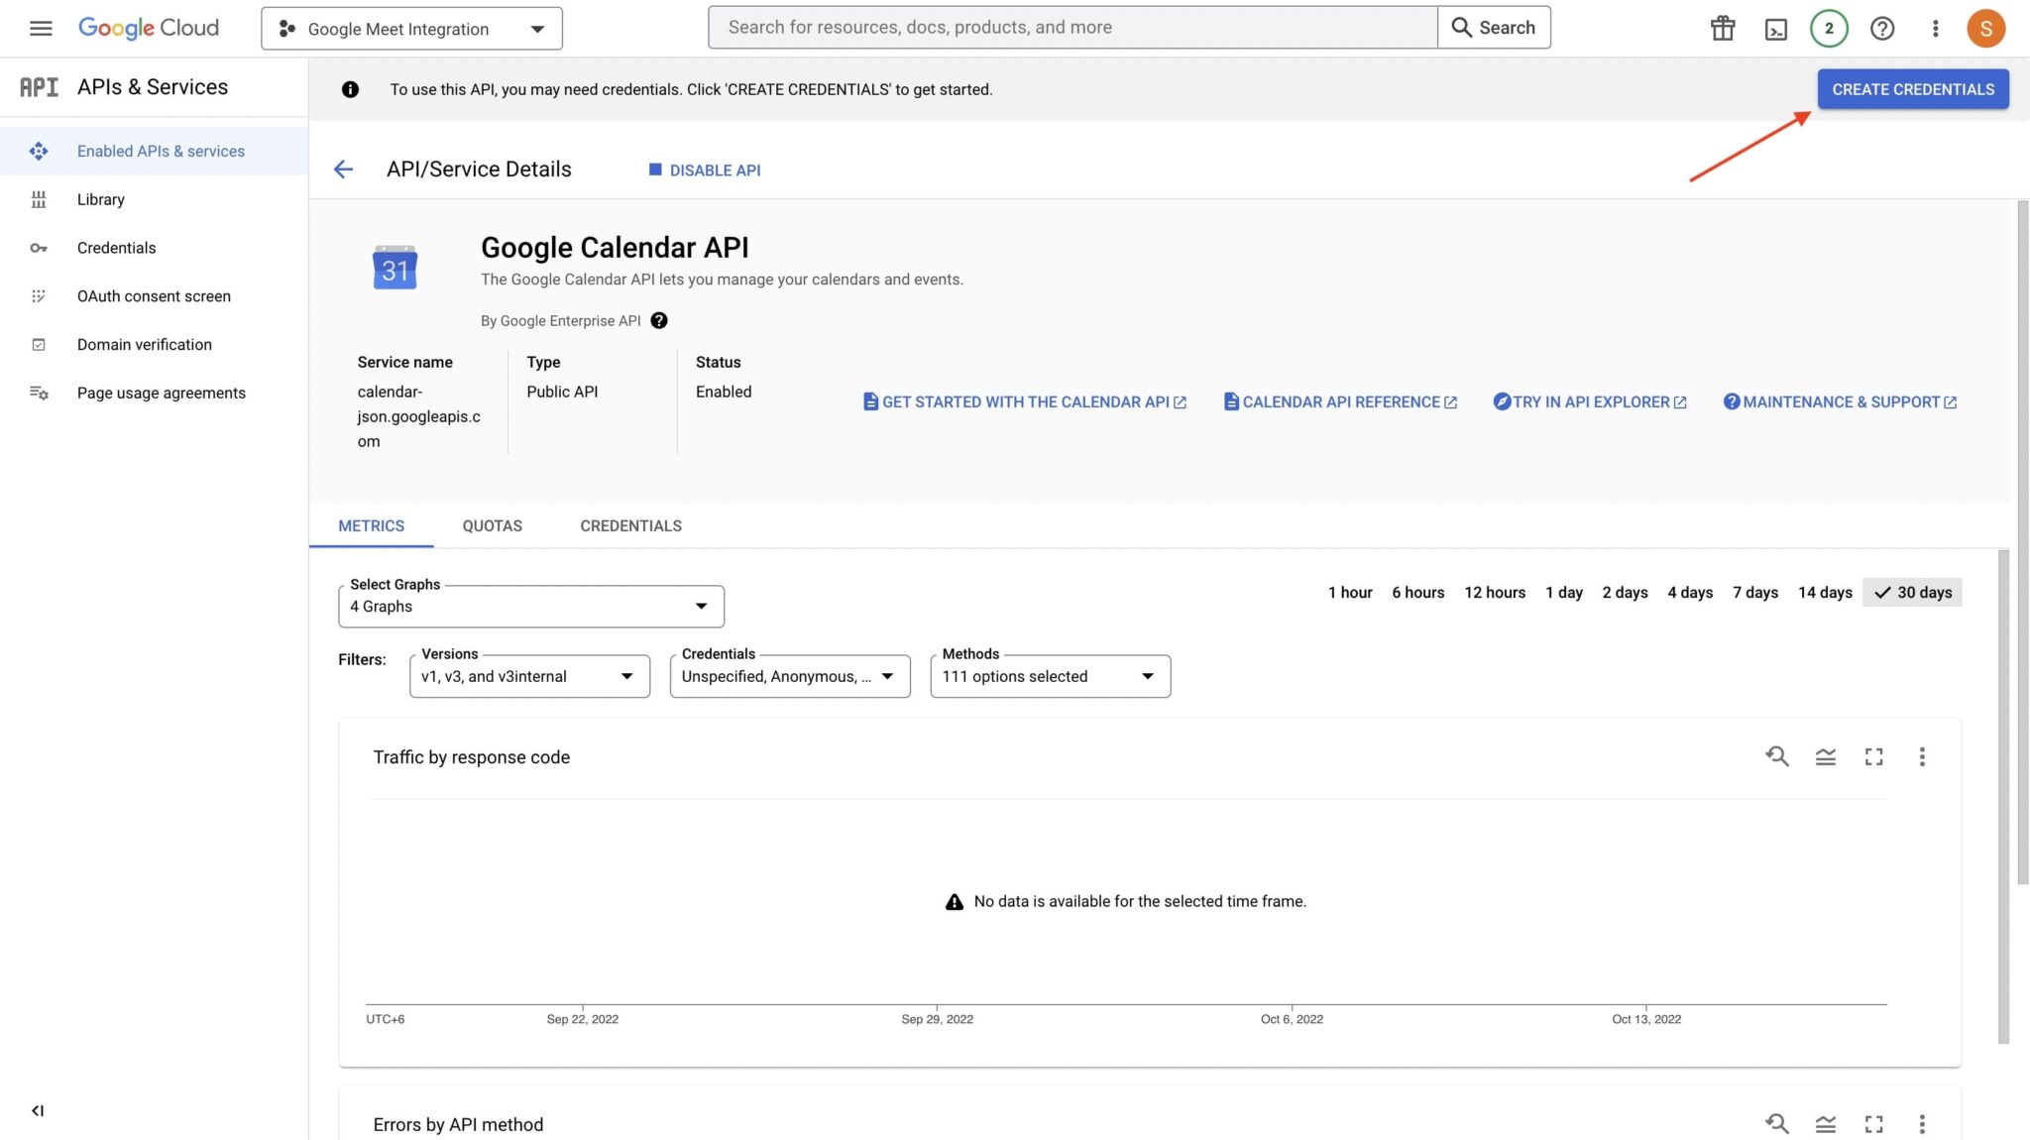Image resolution: width=2030 pixels, height=1140 pixels.
Task: Open the free trial gift icon
Action: point(1722,28)
